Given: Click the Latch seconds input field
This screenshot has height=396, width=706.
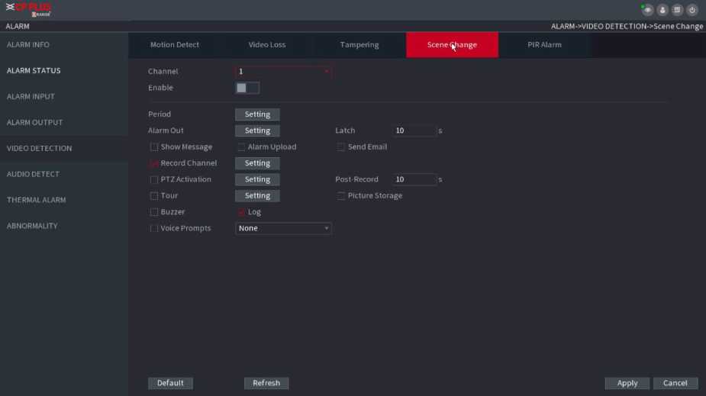Looking at the screenshot, I should point(414,131).
